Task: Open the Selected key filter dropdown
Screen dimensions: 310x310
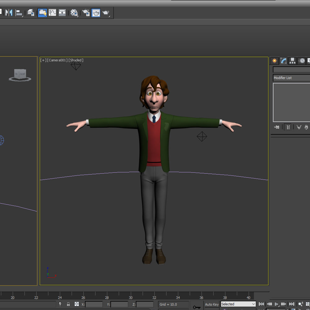Action: 238,304
